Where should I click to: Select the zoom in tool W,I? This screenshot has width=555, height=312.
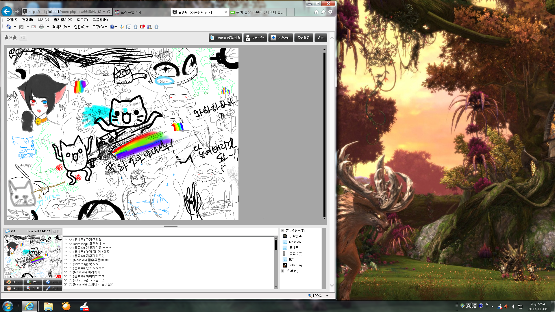[x=33, y=282]
